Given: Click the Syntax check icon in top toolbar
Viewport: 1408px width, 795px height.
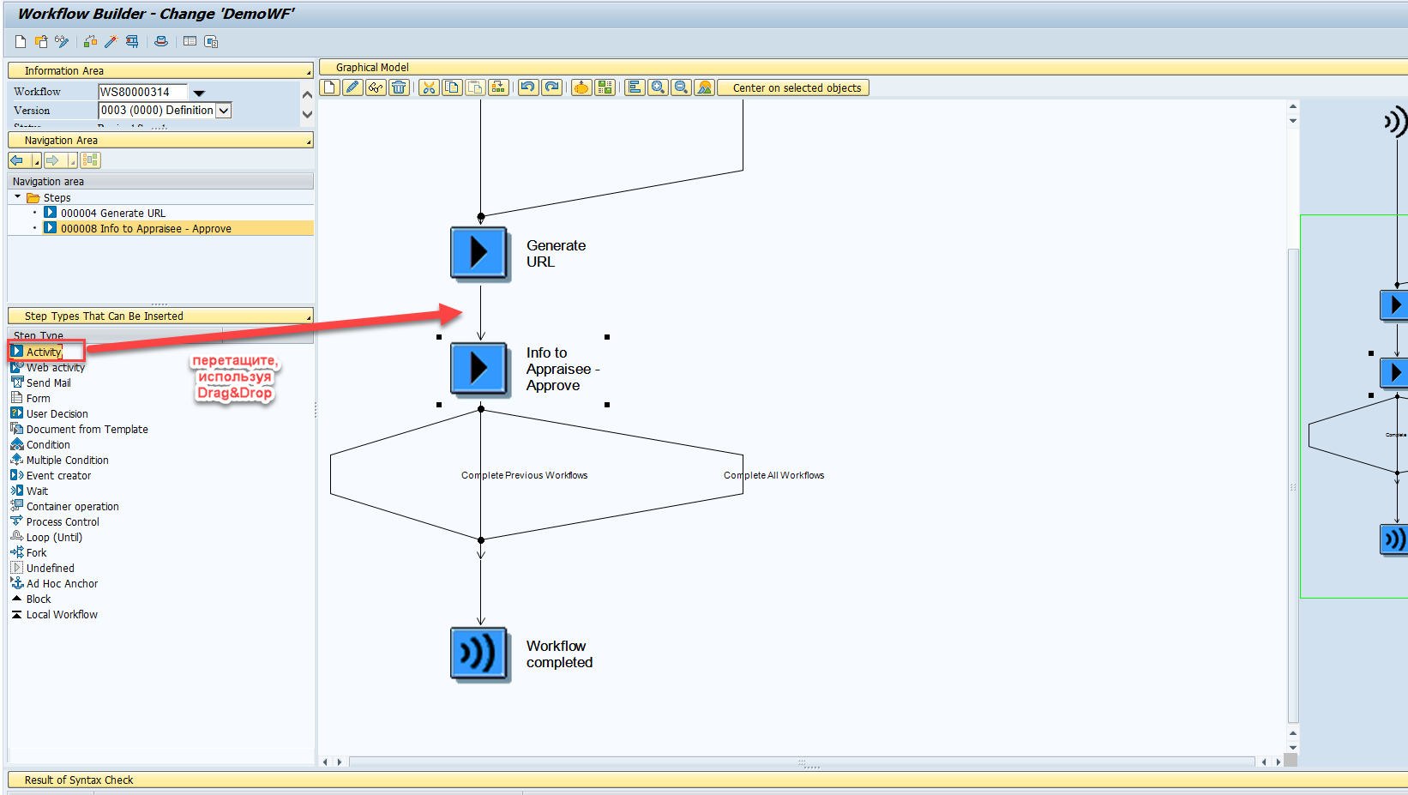Looking at the screenshot, I should pyautogui.click(x=90, y=41).
